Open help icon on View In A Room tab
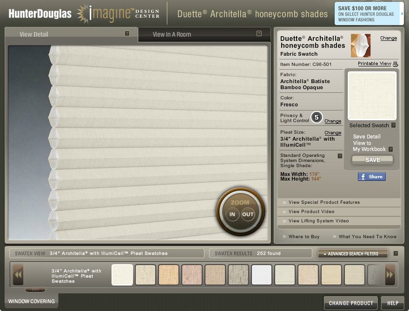 click(x=259, y=33)
